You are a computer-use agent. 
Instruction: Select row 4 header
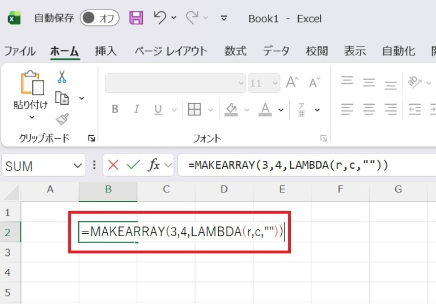pos(10,272)
